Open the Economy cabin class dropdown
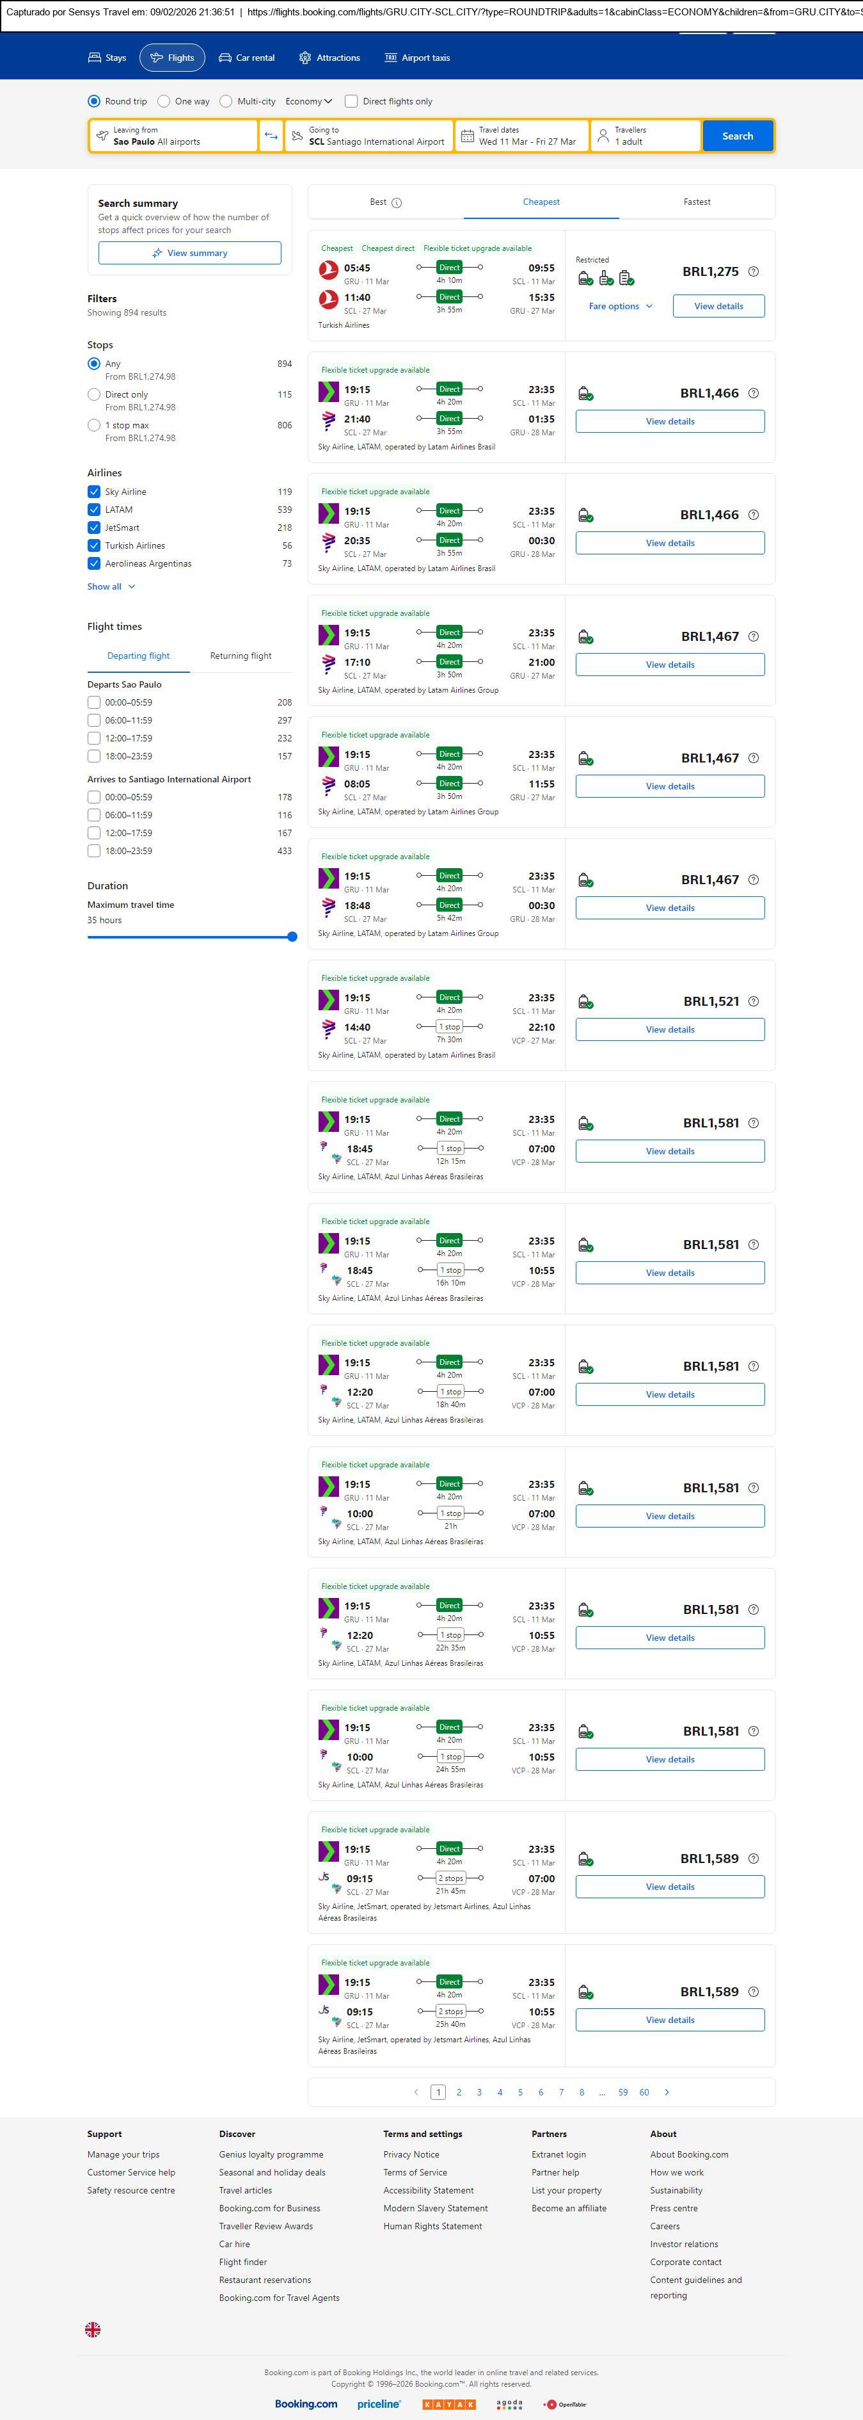863x2420 pixels. coord(309,101)
